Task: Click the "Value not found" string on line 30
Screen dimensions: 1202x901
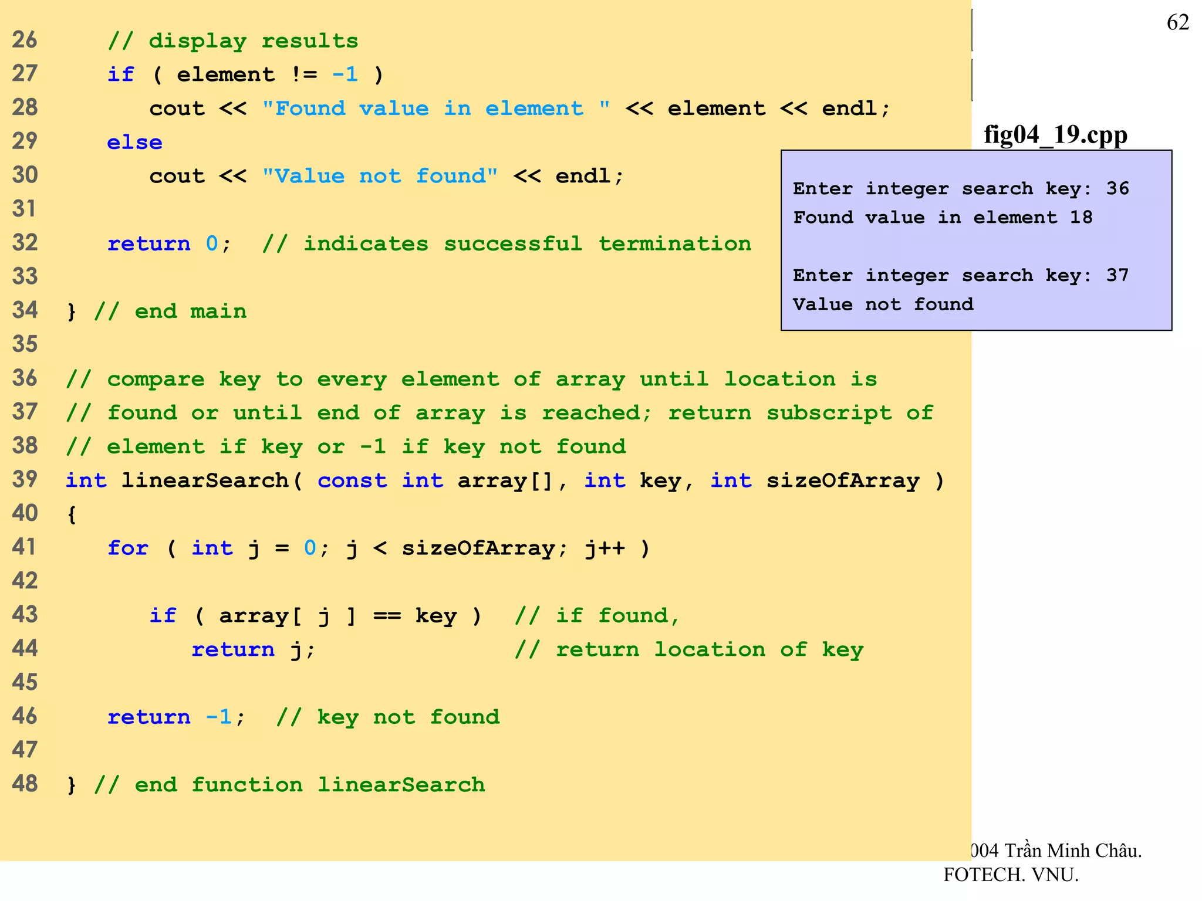Action: pyautogui.click(x=380, y=176)
